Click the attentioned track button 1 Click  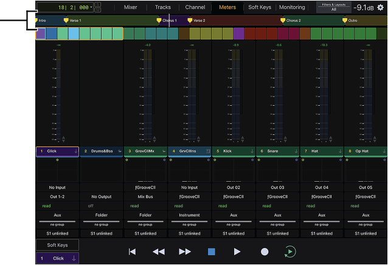tap(57, 258)
